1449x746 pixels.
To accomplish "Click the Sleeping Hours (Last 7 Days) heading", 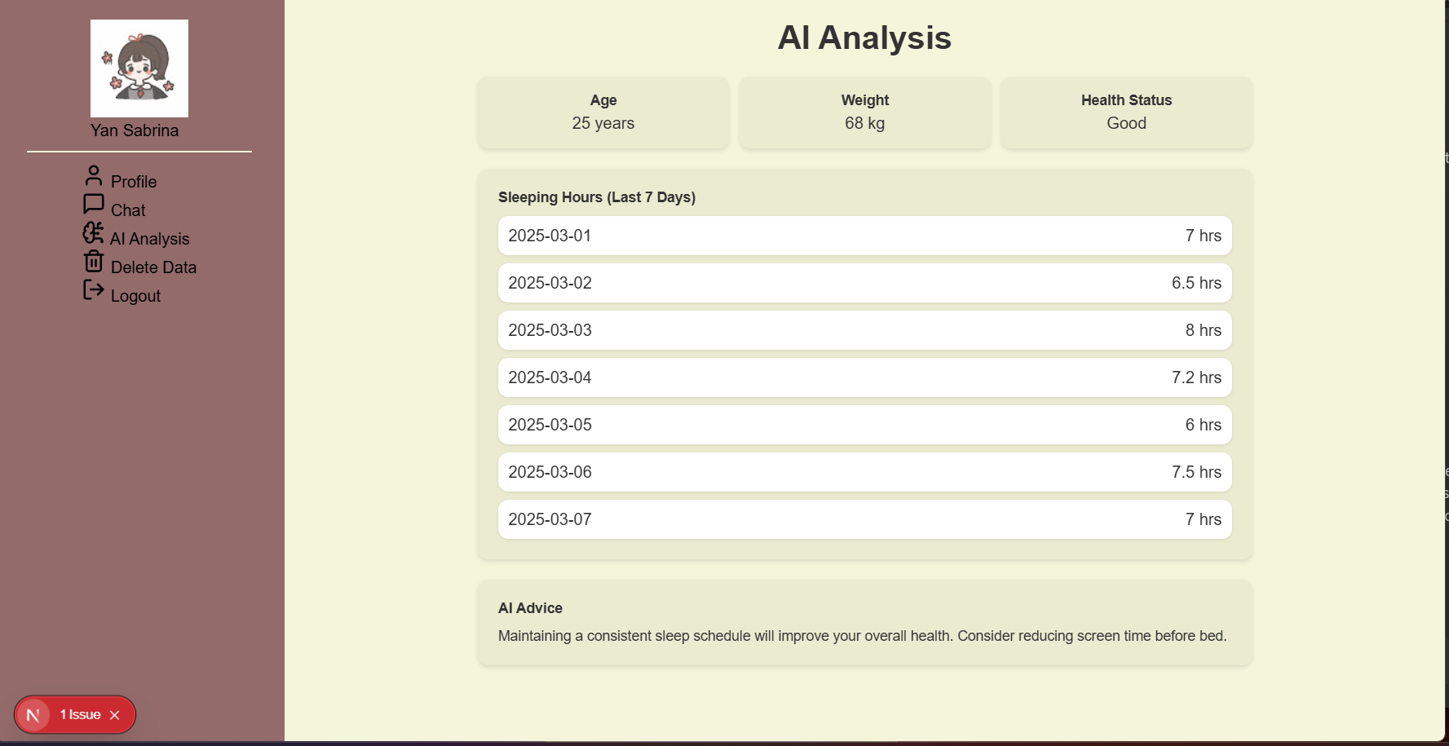I will [597, 197].
